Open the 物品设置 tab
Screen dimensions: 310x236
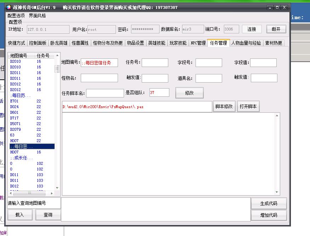(135, 43)
